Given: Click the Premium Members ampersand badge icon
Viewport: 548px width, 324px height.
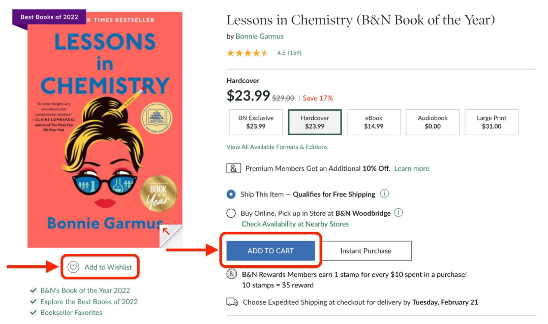Looking at the screenshot, I should 234,168.
